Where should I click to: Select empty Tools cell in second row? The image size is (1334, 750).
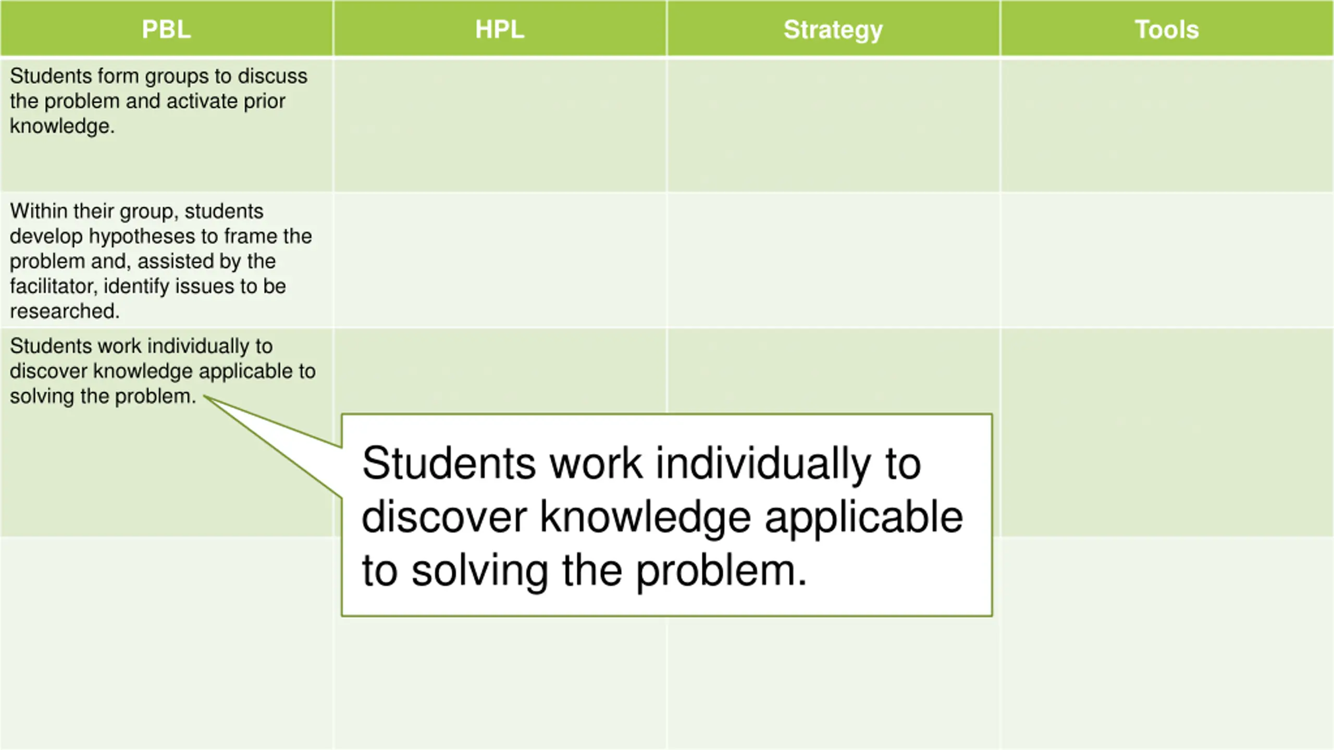click(x=1167, y=260)
